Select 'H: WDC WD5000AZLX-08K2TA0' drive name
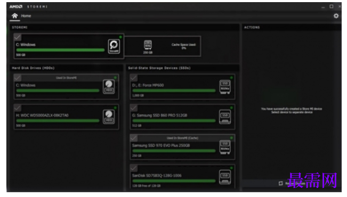The image size is (347, 197). (42, 116)
